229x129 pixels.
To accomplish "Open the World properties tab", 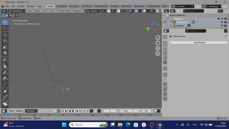I will tap(165, 62).
